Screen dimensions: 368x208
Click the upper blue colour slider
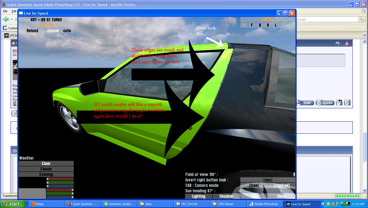pyautogui.click(x=60, y=186)
